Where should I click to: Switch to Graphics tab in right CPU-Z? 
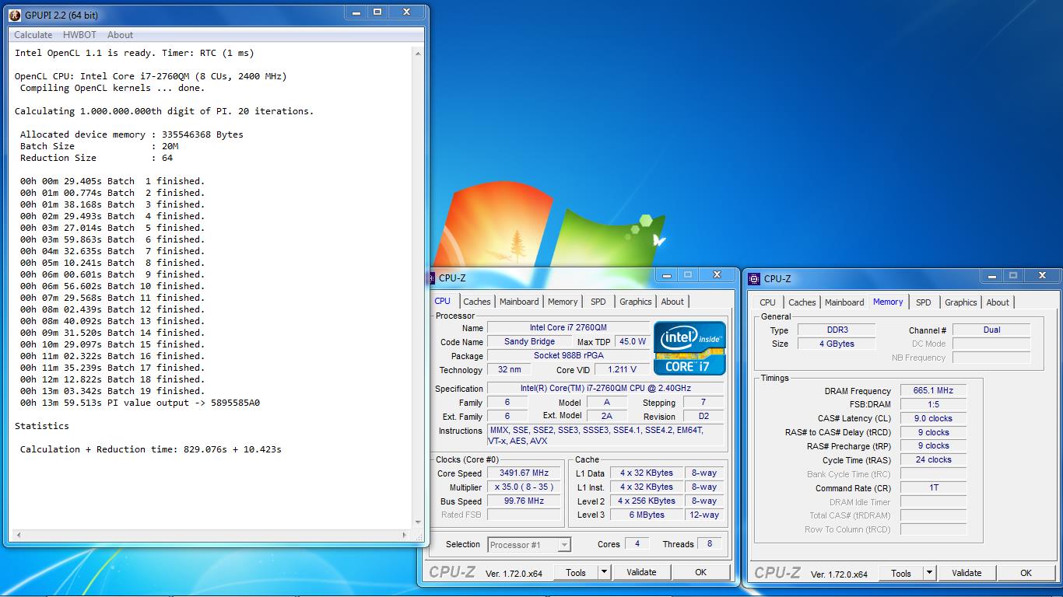click(x=960, y=302)
